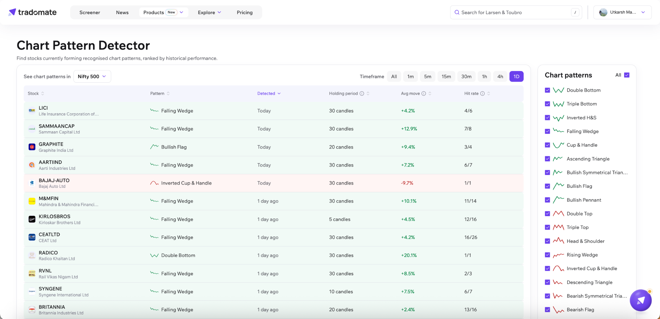The height and width of the screenshot is (319, 660).
Task: Uncheck the Double Bottom pattern checkbox
Action: click(547, 90)
